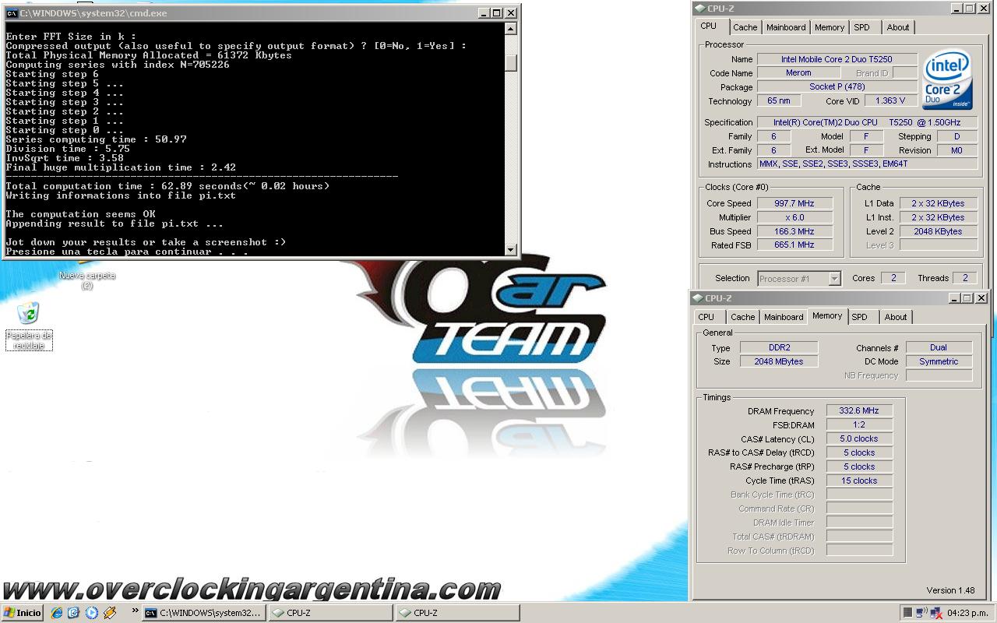The image size is (997, 623).
Task: Expand the quick launch overflow chevron
Action: tap(135, 611)
